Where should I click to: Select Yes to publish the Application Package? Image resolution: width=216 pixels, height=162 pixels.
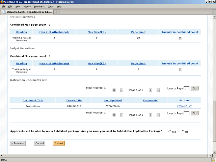point(170,131)
